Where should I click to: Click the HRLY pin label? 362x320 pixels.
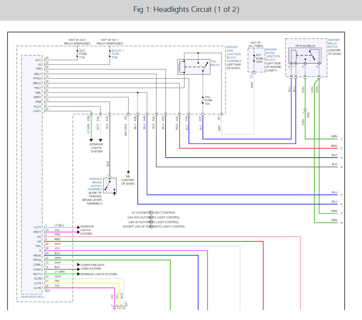37,74
